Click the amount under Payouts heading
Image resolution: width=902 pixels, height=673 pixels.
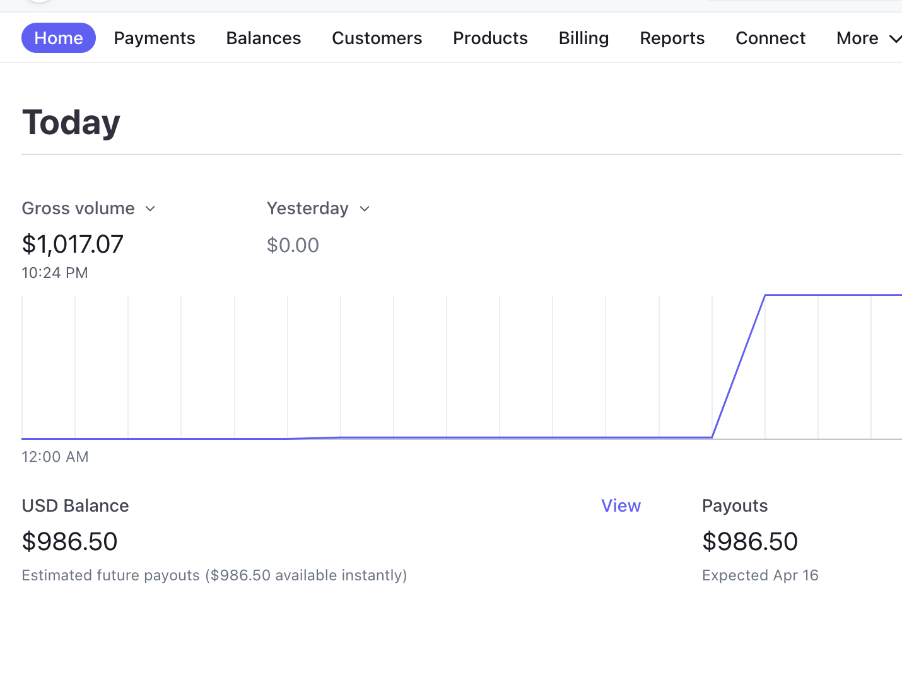pyautogui.click(x=749, y=542)
